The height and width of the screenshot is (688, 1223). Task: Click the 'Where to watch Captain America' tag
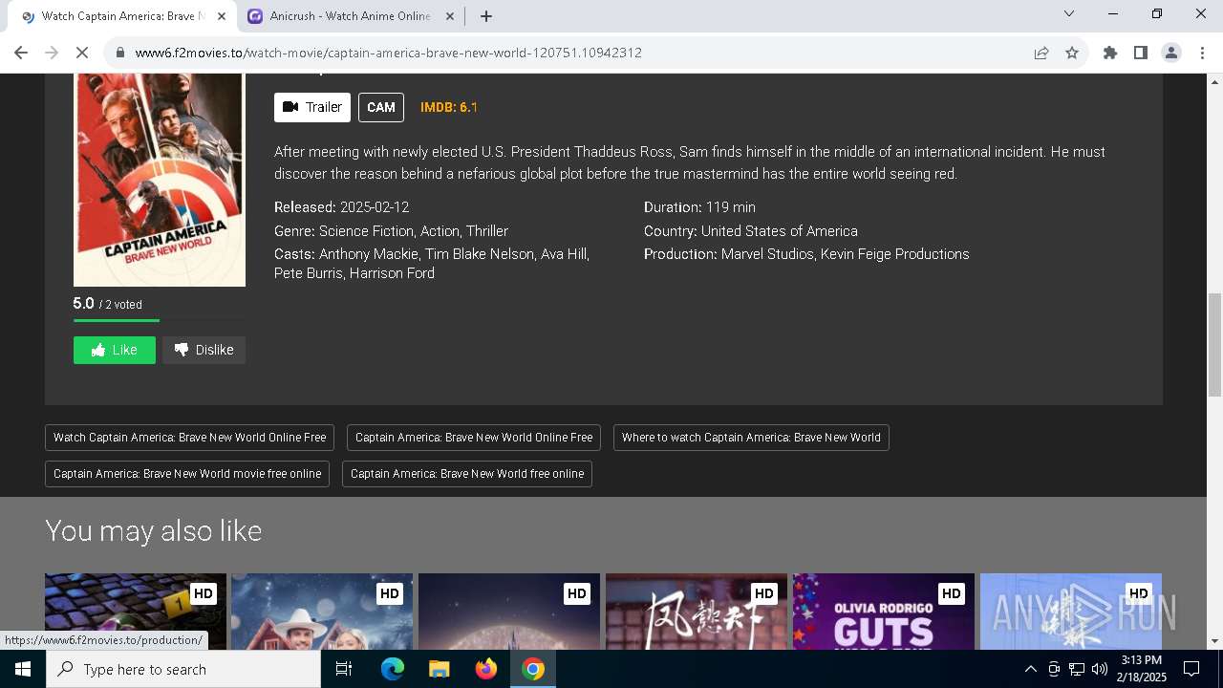(751, 438)
